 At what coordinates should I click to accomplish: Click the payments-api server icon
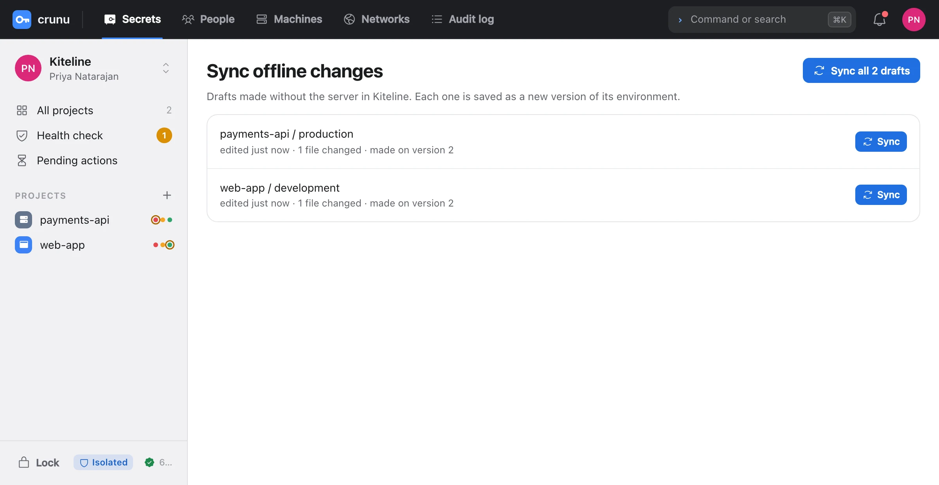23,220
